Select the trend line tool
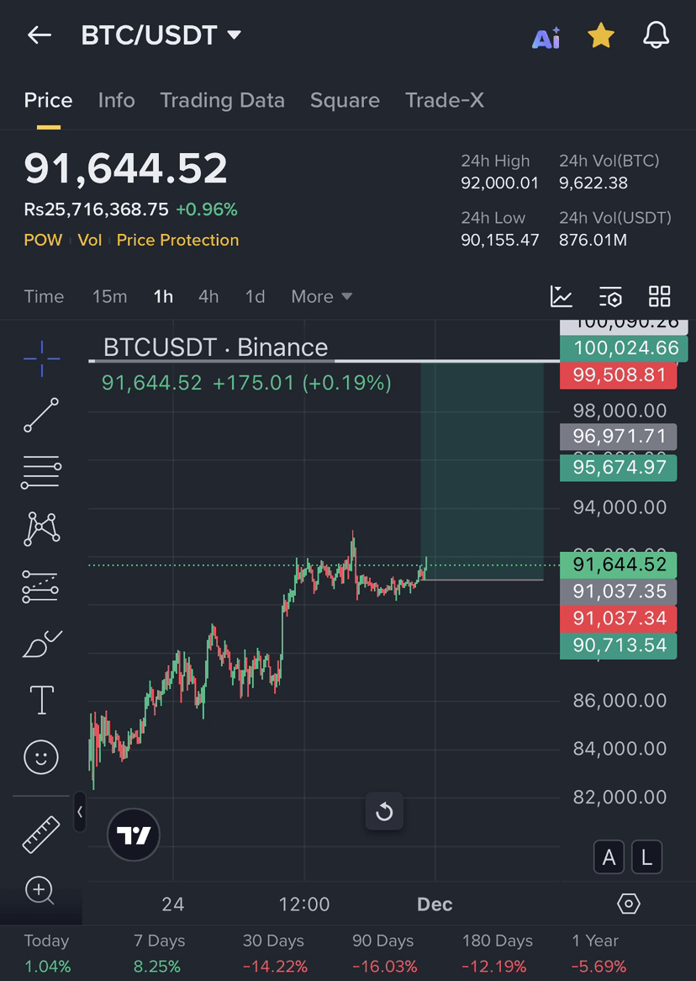Screen dimensions: 696x981 pyautogui.click(x=41, y=415)
